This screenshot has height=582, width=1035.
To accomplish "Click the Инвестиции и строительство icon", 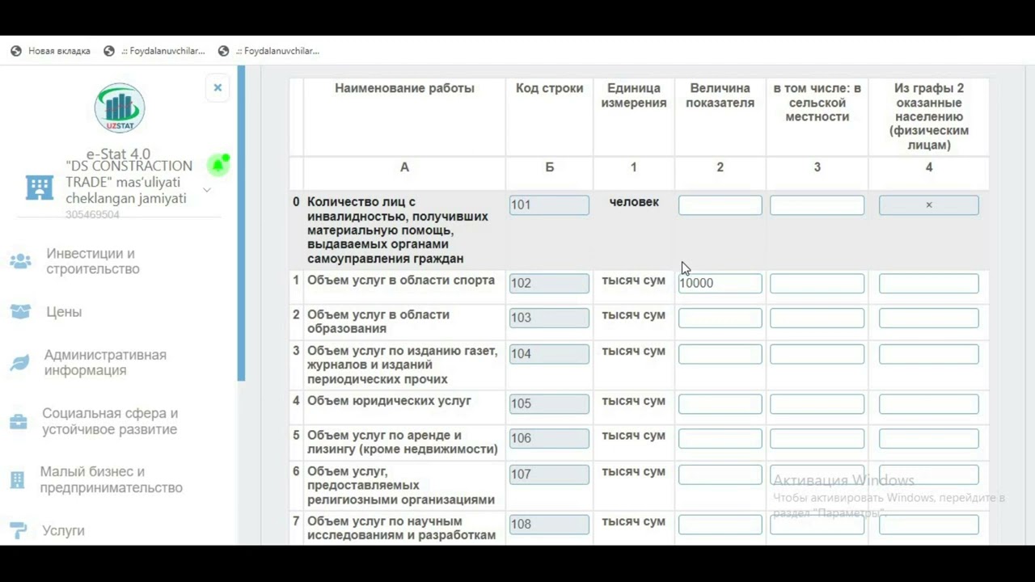I will (20, 261).
